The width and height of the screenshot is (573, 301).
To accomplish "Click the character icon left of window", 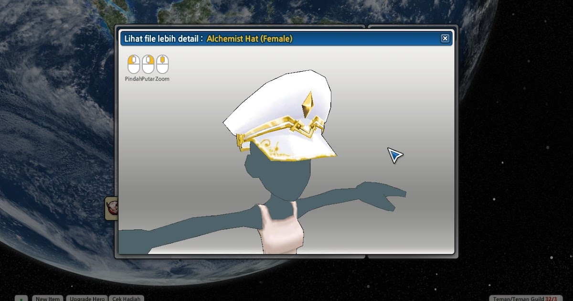I will click(x=112, y=209).
